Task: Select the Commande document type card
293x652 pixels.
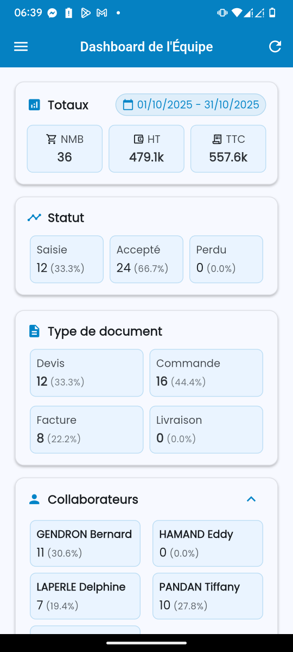Action: [206, 373]
